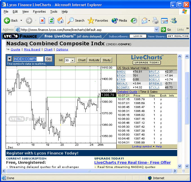This screenshot has width=191, height=182.
Task: Click the $COMPX symbol link
Action: (x=123, y=87)
